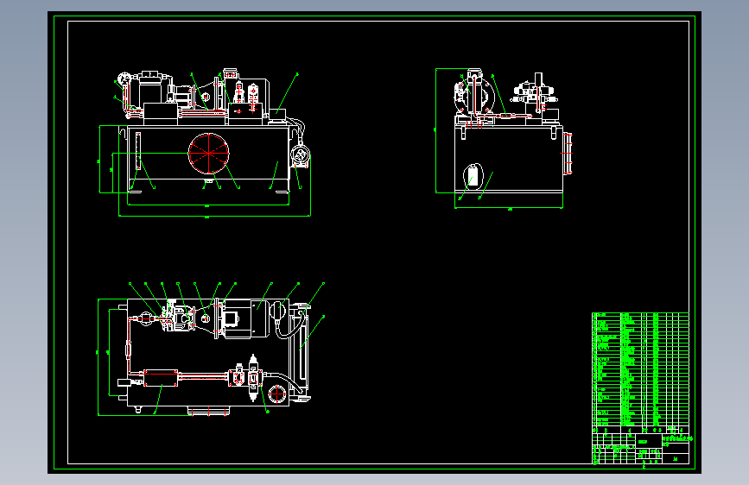Image resolution: width=749 pixels, height=485 pixels.
Task: Click the vertical red level gauge on the front view tank
Action: (x=138, y=151)
